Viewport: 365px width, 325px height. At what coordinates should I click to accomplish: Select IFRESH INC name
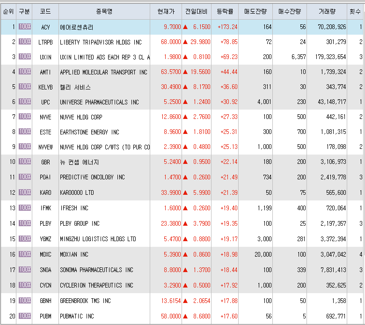pos(74,208)
